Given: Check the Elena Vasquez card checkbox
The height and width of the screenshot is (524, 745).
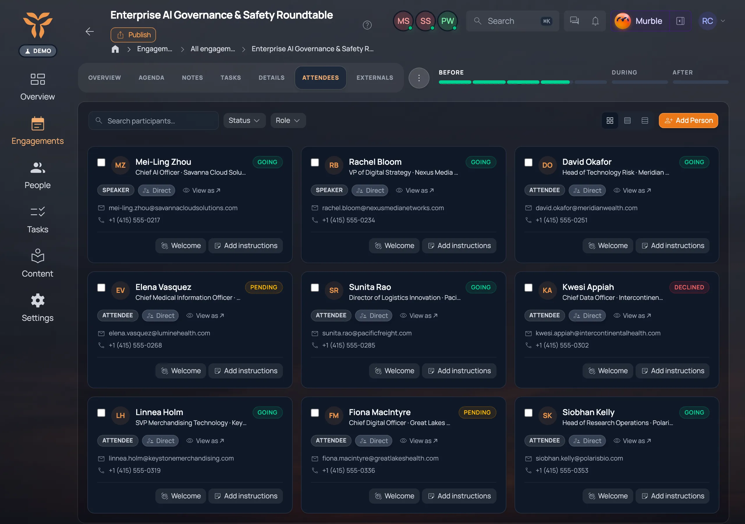Looking at the screenshot, I should coord(102,288).
